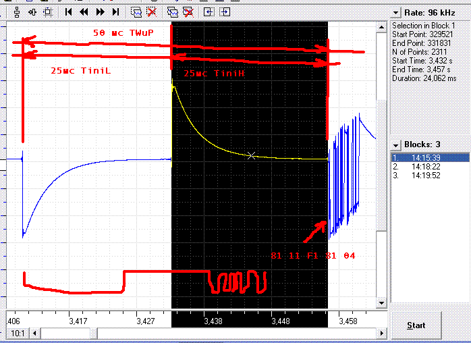Click the rewind double-arrow icon
Image resolution: width=471 pixels, height=343 pixels.
[84, 11]
